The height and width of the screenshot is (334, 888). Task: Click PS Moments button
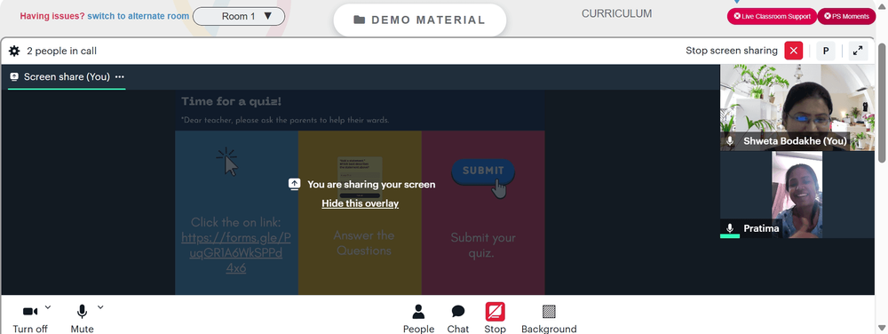846,16
